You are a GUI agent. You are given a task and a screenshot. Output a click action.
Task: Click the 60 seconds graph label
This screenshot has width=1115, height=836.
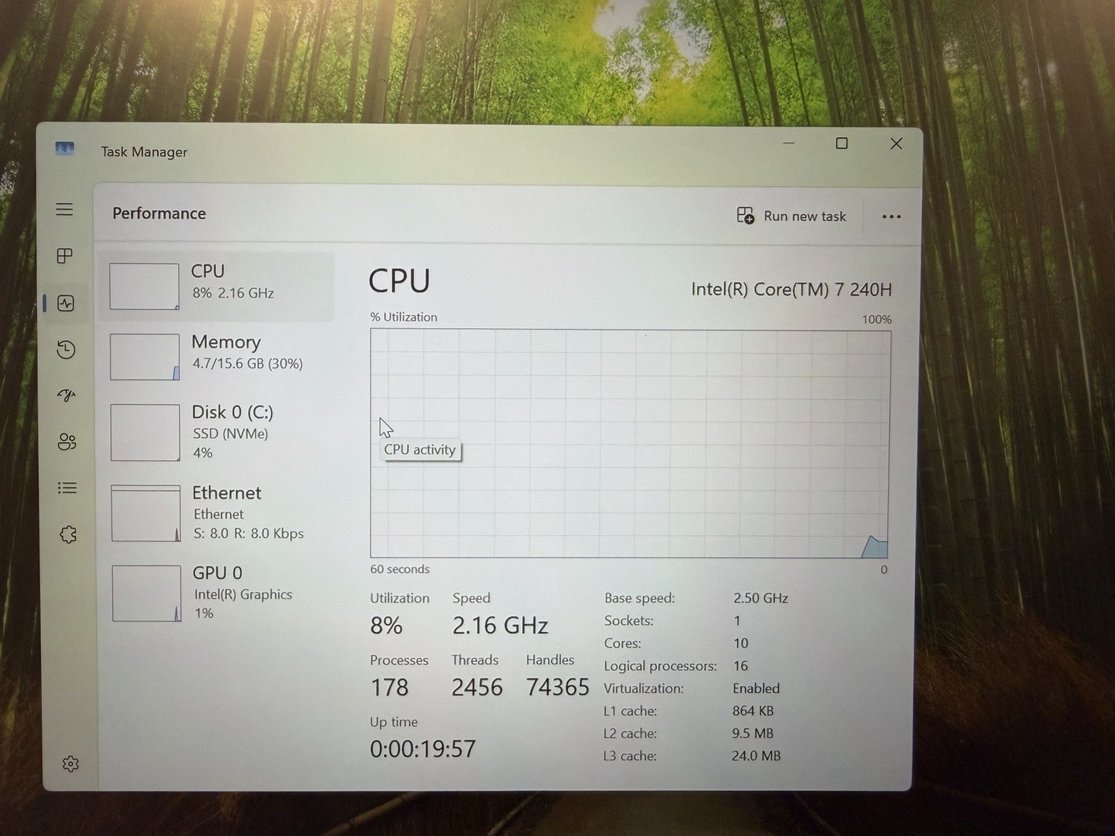pyautogui.click(x=400, y=569)
